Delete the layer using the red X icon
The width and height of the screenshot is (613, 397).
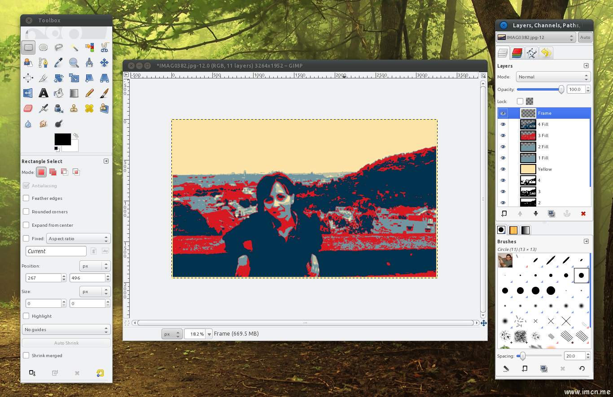(x=583, y=214)
